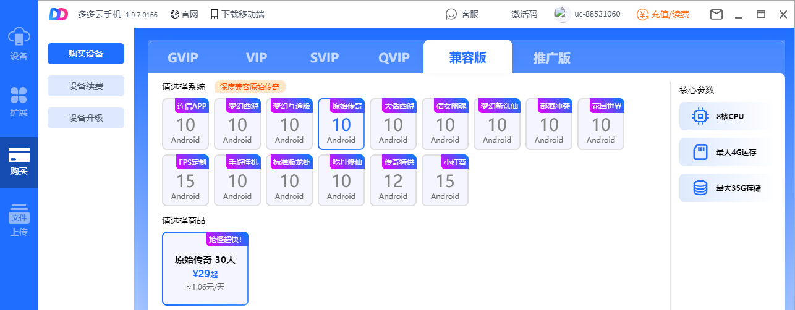Switch to the VIP tab

257,58
